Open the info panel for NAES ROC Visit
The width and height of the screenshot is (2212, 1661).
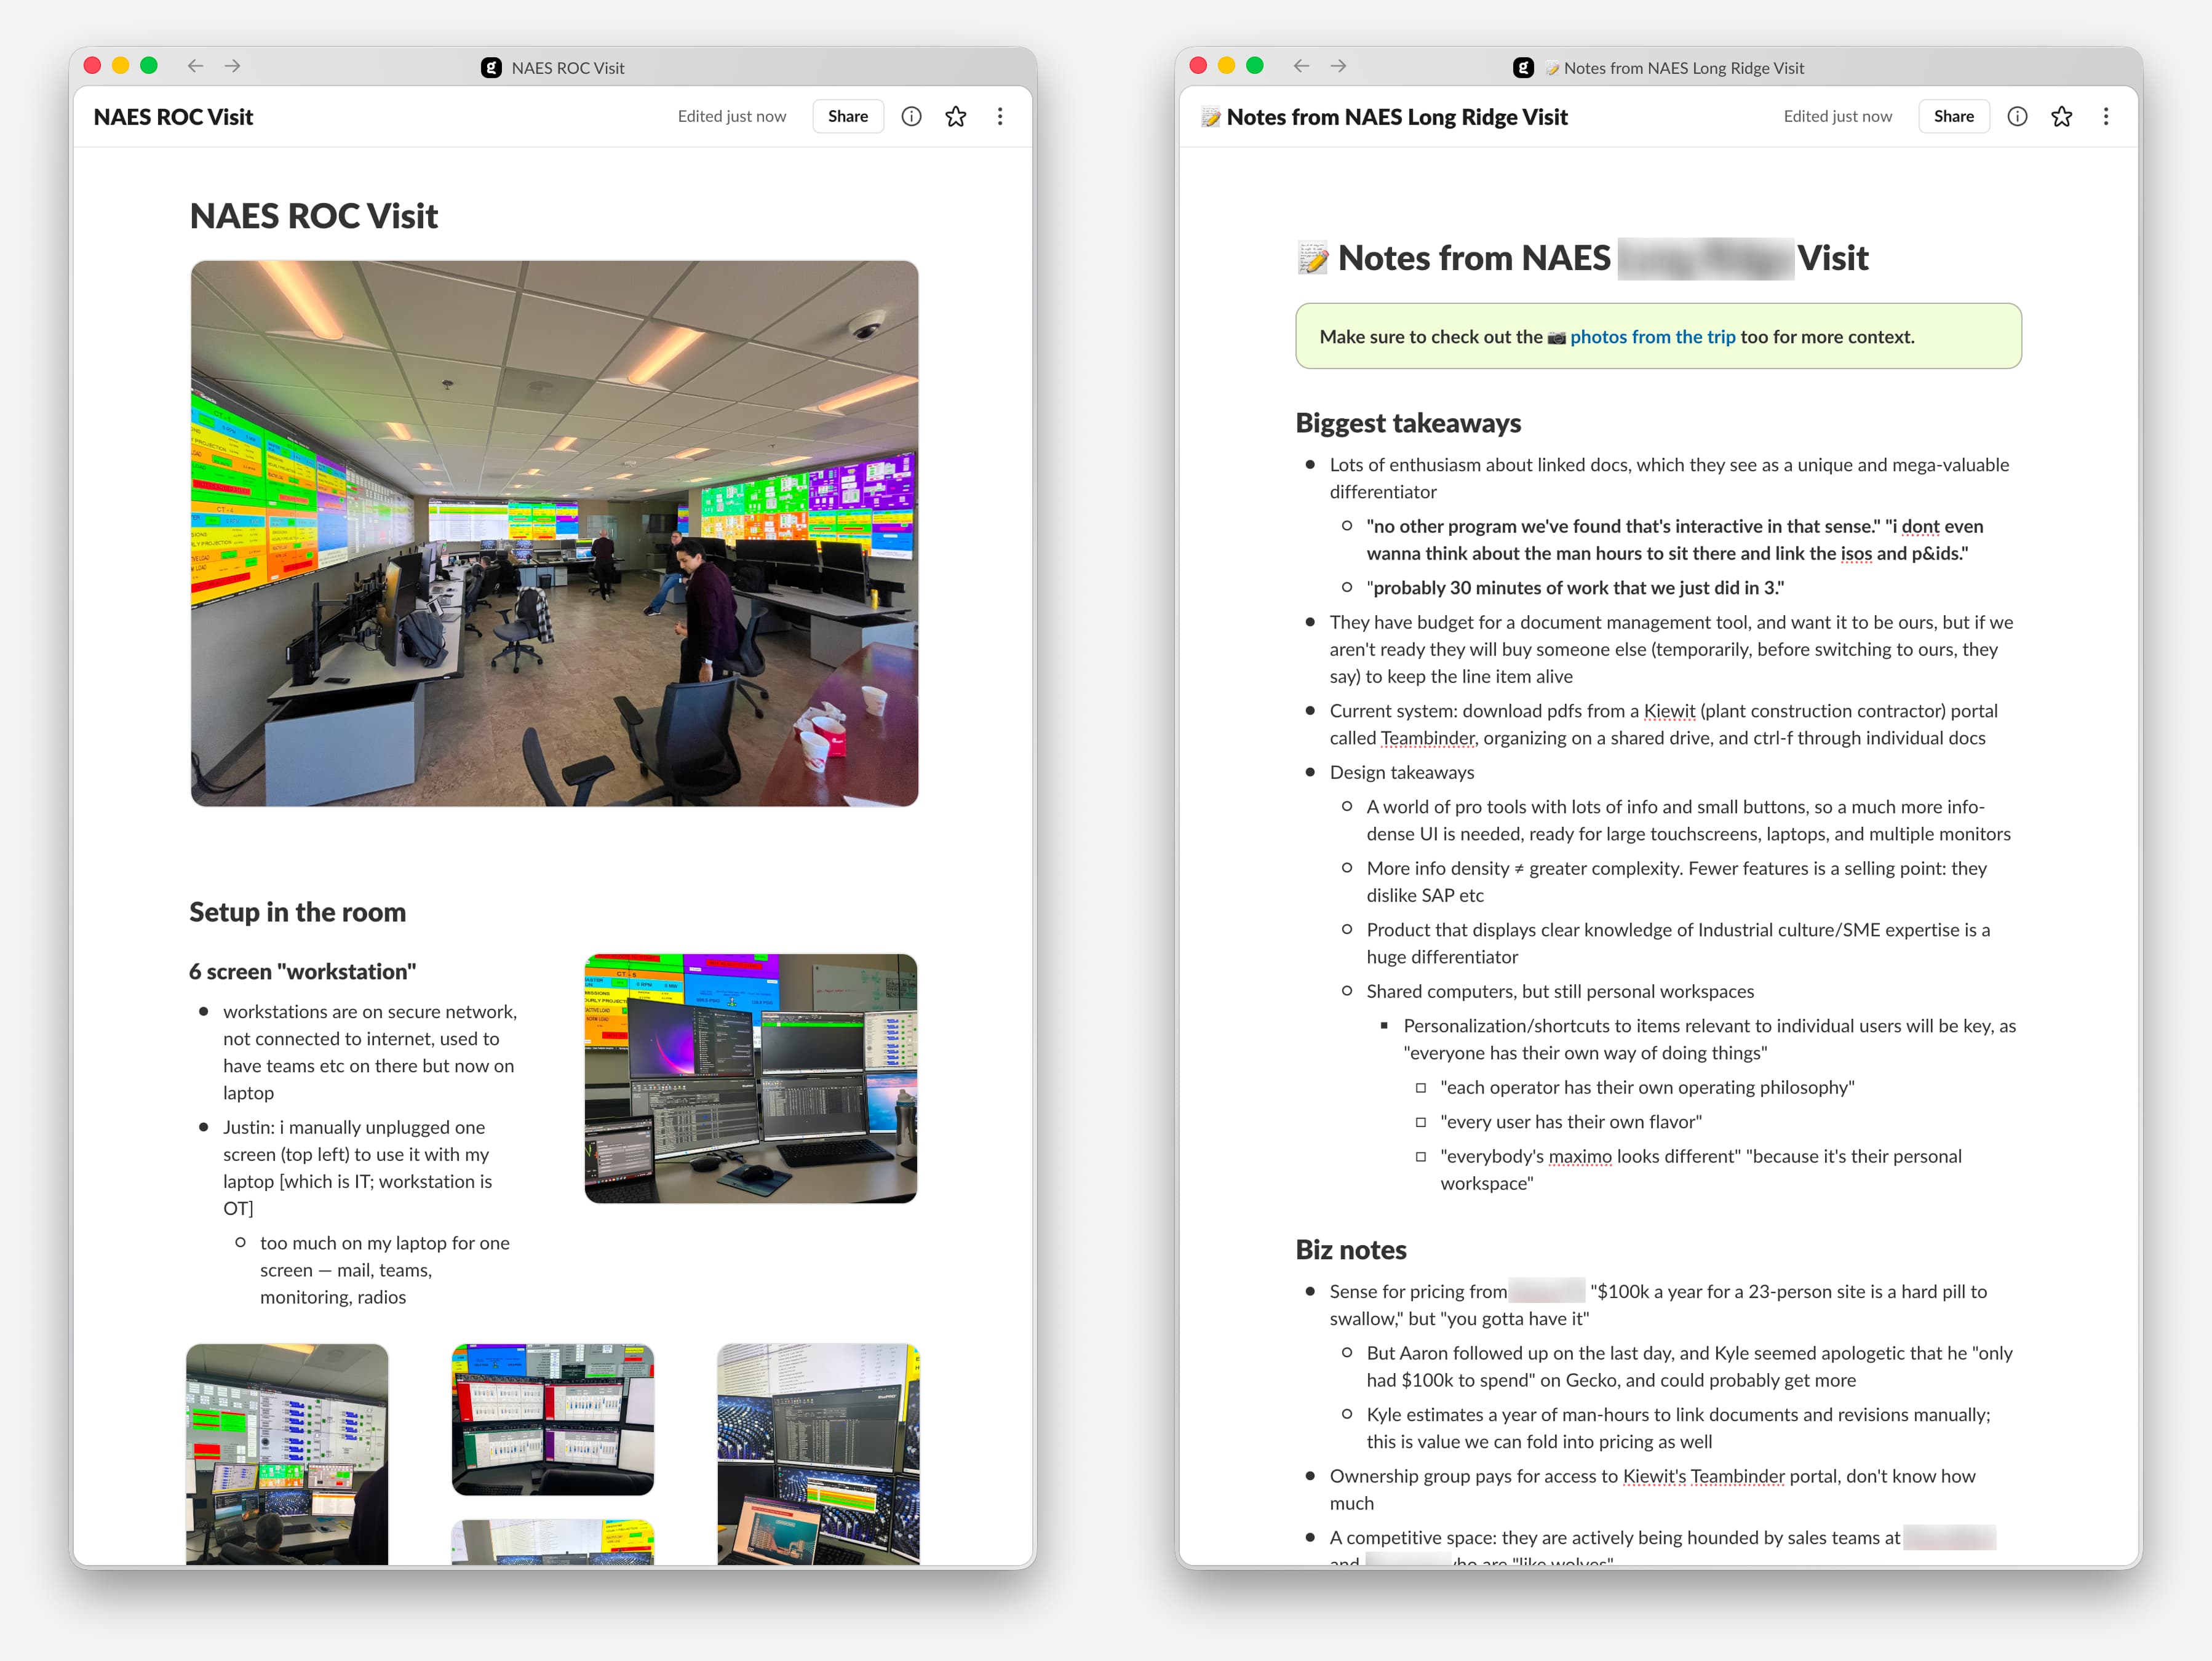click(x=911, y=116)
